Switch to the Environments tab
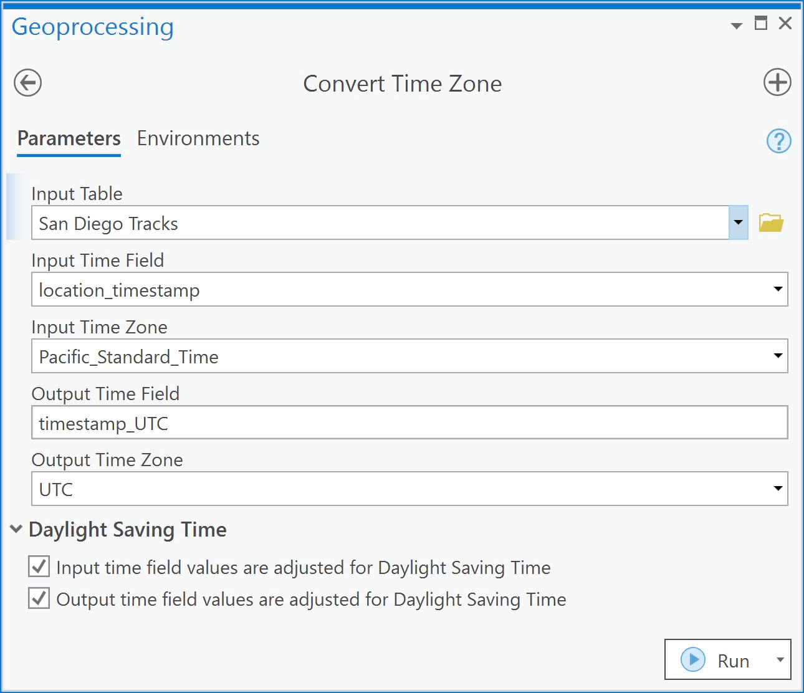 (x=198, y=138)
